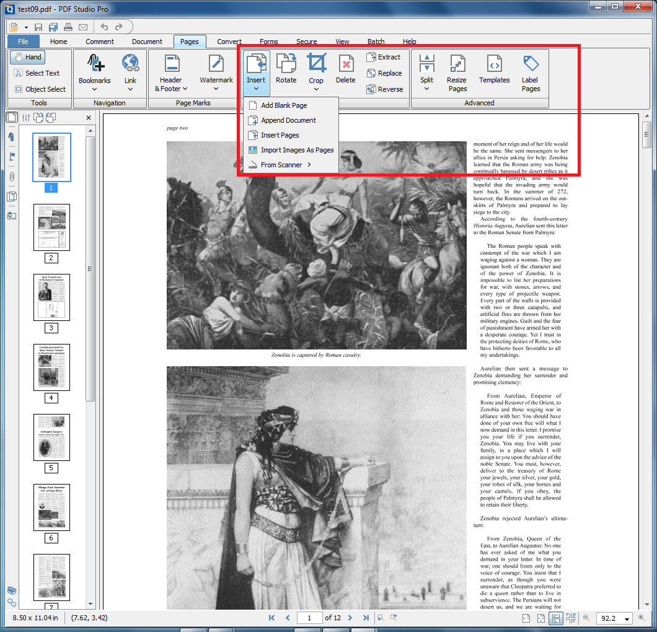Open the thumbnail options sliders icon
657x632 pixels.
[26, 118]
